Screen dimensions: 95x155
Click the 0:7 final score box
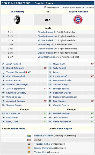coord(48,20)
